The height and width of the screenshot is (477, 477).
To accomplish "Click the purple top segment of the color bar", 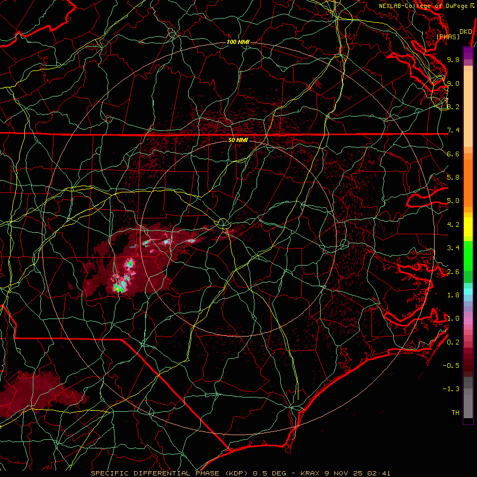I will pos(468,53).
